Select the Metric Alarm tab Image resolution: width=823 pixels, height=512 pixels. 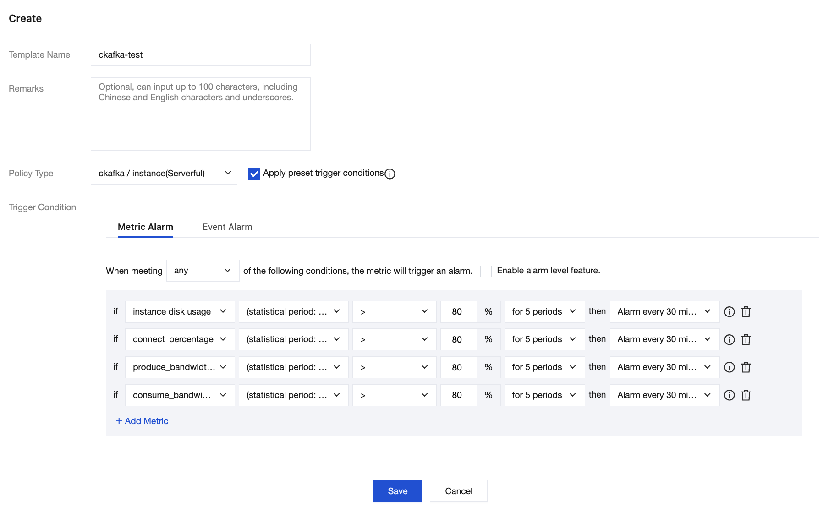(145, 227)
